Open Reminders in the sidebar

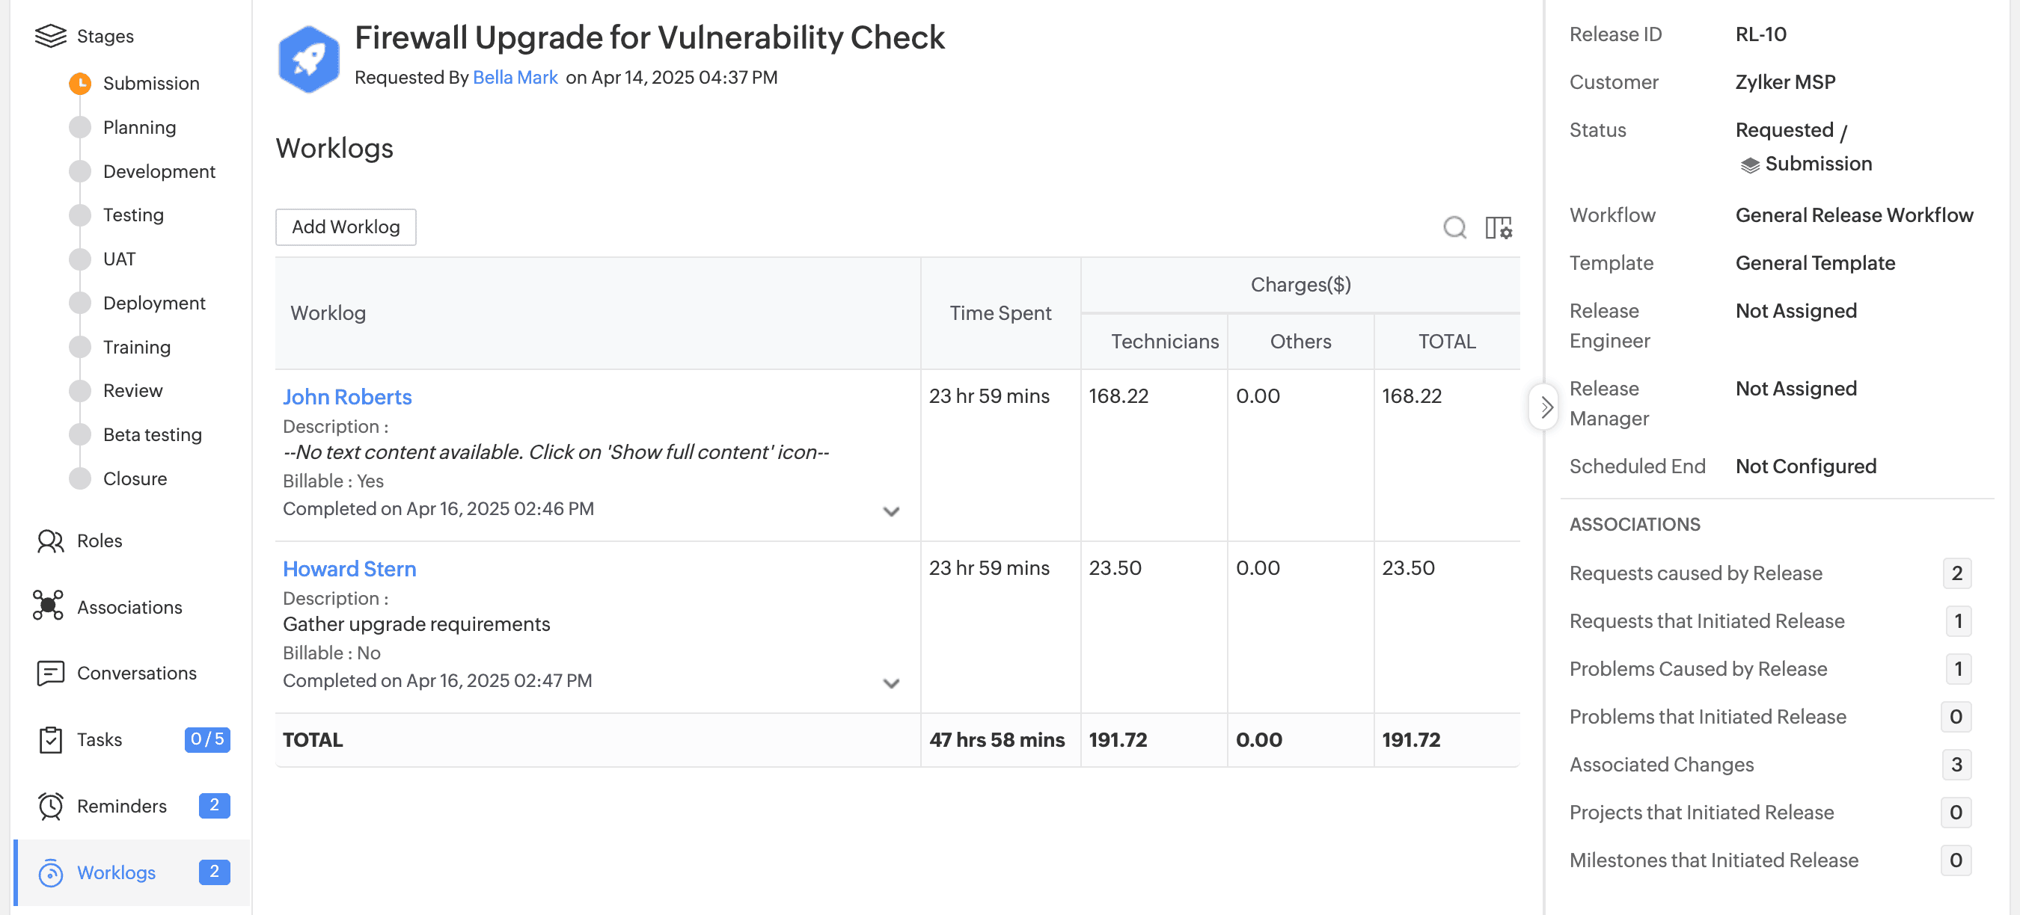(x=120, y=806)
